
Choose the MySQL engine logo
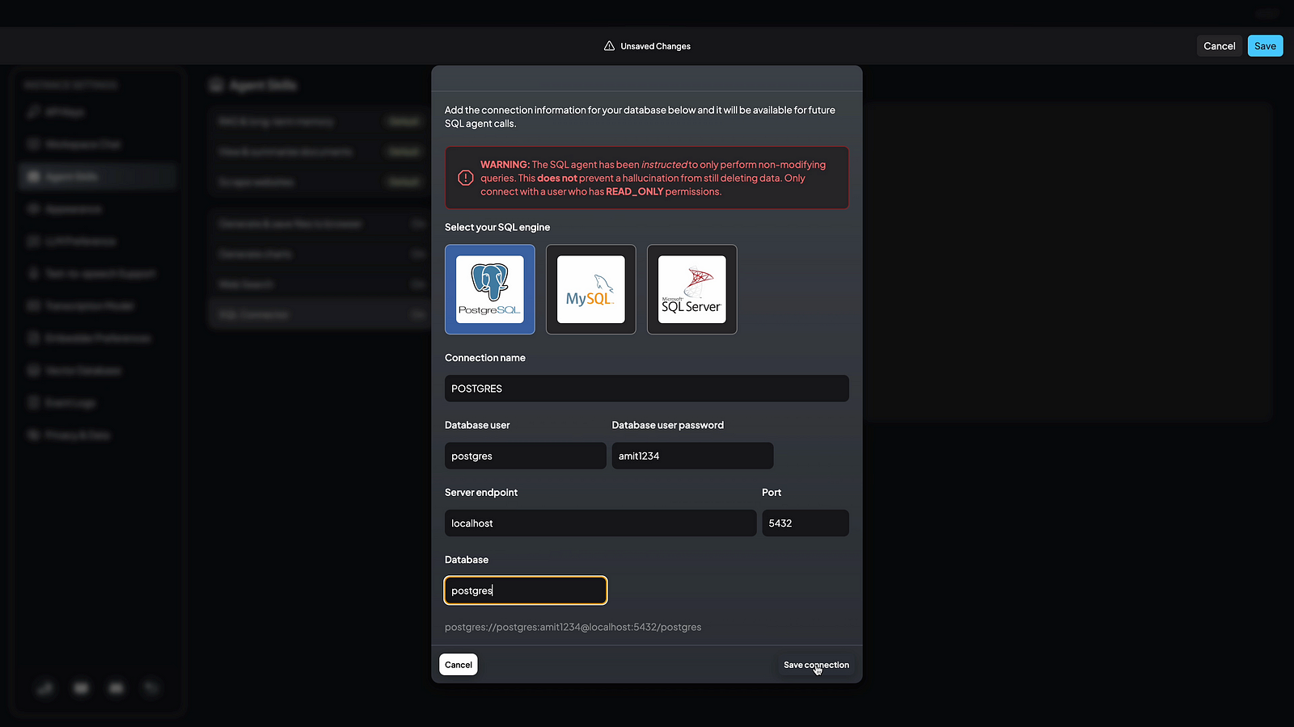pyautogui.click(x=590, y=289)
